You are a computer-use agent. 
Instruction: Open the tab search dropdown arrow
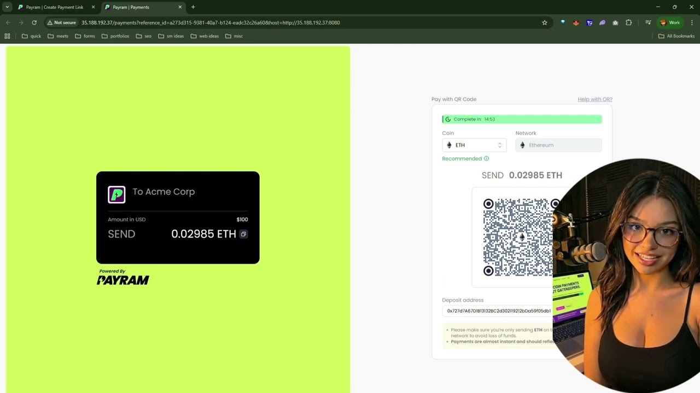coord(7,7)
